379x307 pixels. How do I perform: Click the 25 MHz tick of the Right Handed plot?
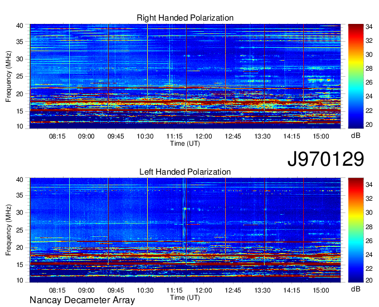coord(20,76)
